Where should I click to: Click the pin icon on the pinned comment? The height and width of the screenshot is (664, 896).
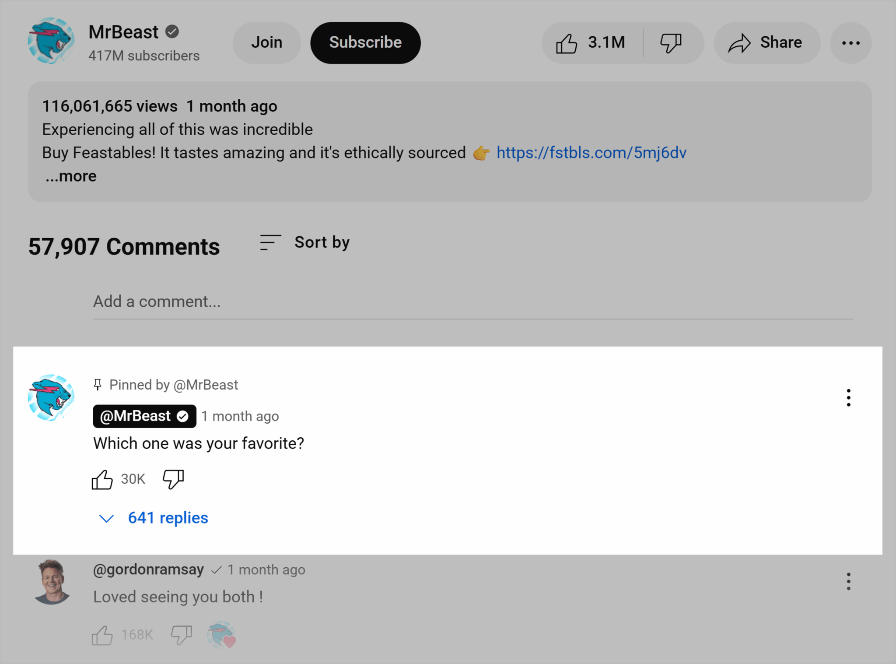point(97,384)
